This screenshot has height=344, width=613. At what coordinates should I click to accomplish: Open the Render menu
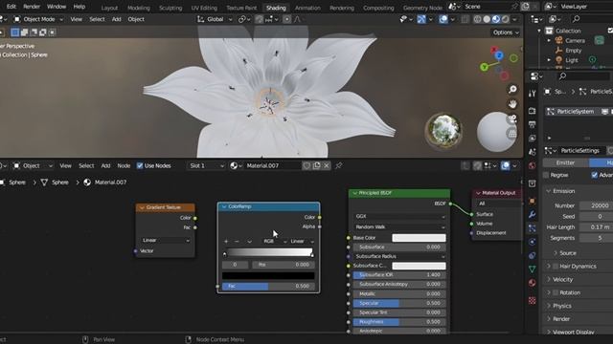coord(32,7)
